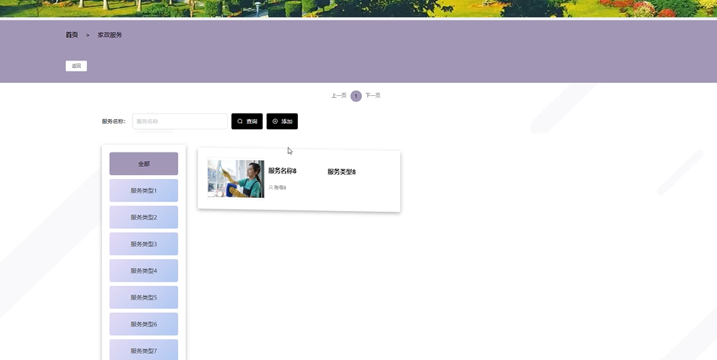This screenshot has height=360, width=717.
Task: Filter by 服务类型4
Action: (x=144, y=271)
